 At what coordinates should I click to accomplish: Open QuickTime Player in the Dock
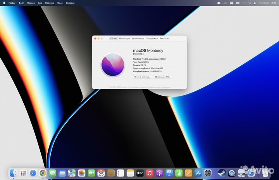pyautogui.click(x=232, y=173)
